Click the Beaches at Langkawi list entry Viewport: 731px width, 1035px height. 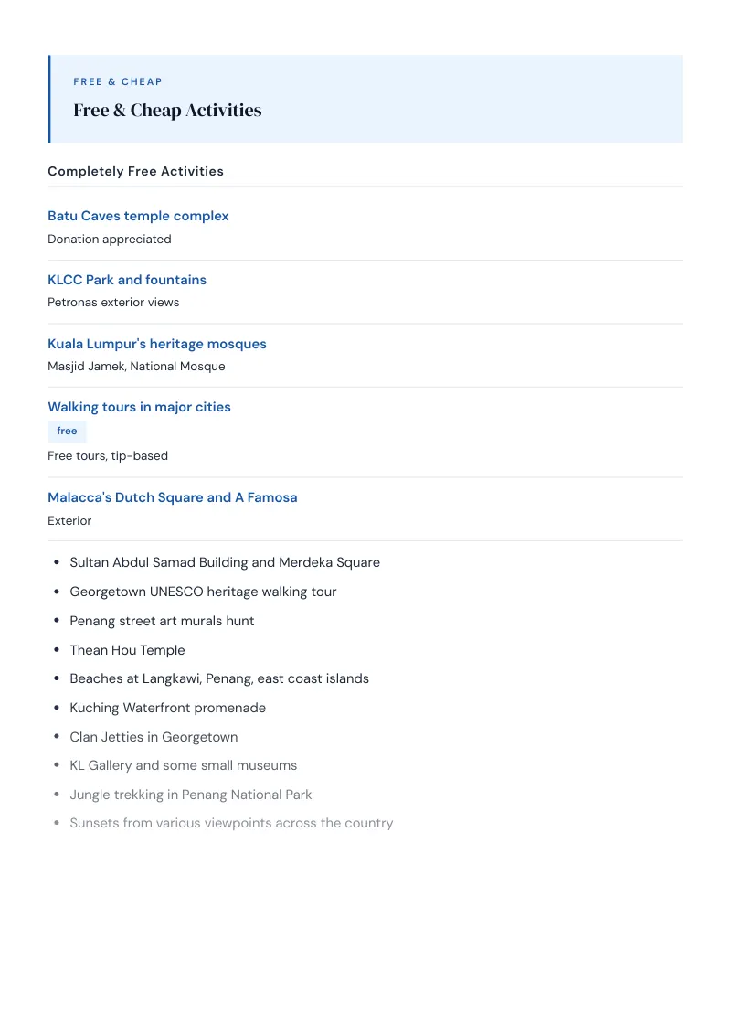pyautogui.click(x=219, y=678)
